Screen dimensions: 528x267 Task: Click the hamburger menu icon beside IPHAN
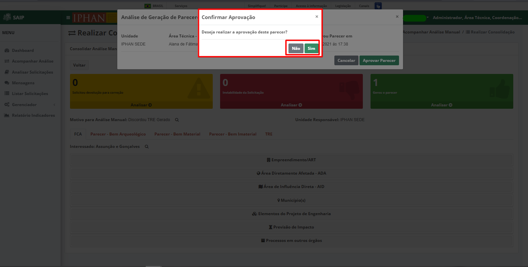tap(68, 18)
